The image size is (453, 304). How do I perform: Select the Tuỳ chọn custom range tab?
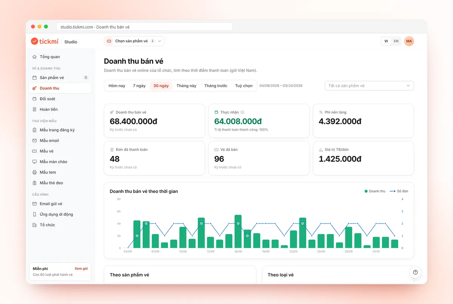click(x=244, y=86)
